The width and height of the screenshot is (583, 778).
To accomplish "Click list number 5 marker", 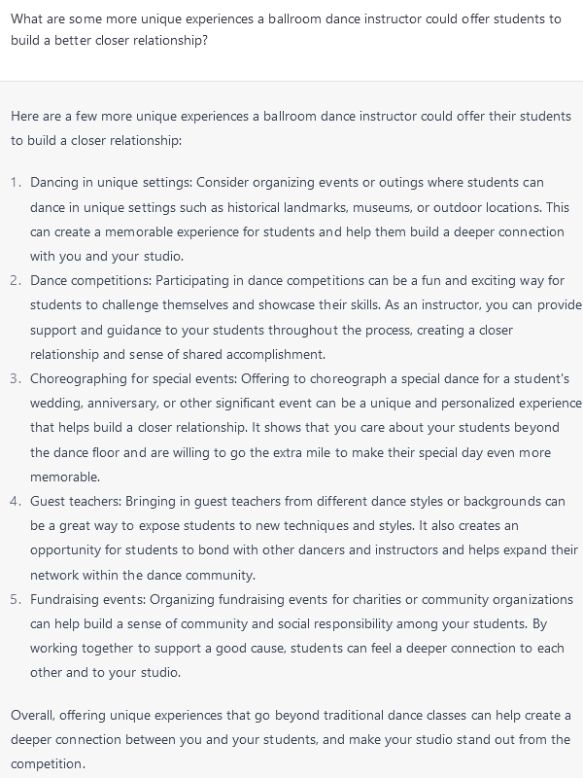I will [16, 599].
